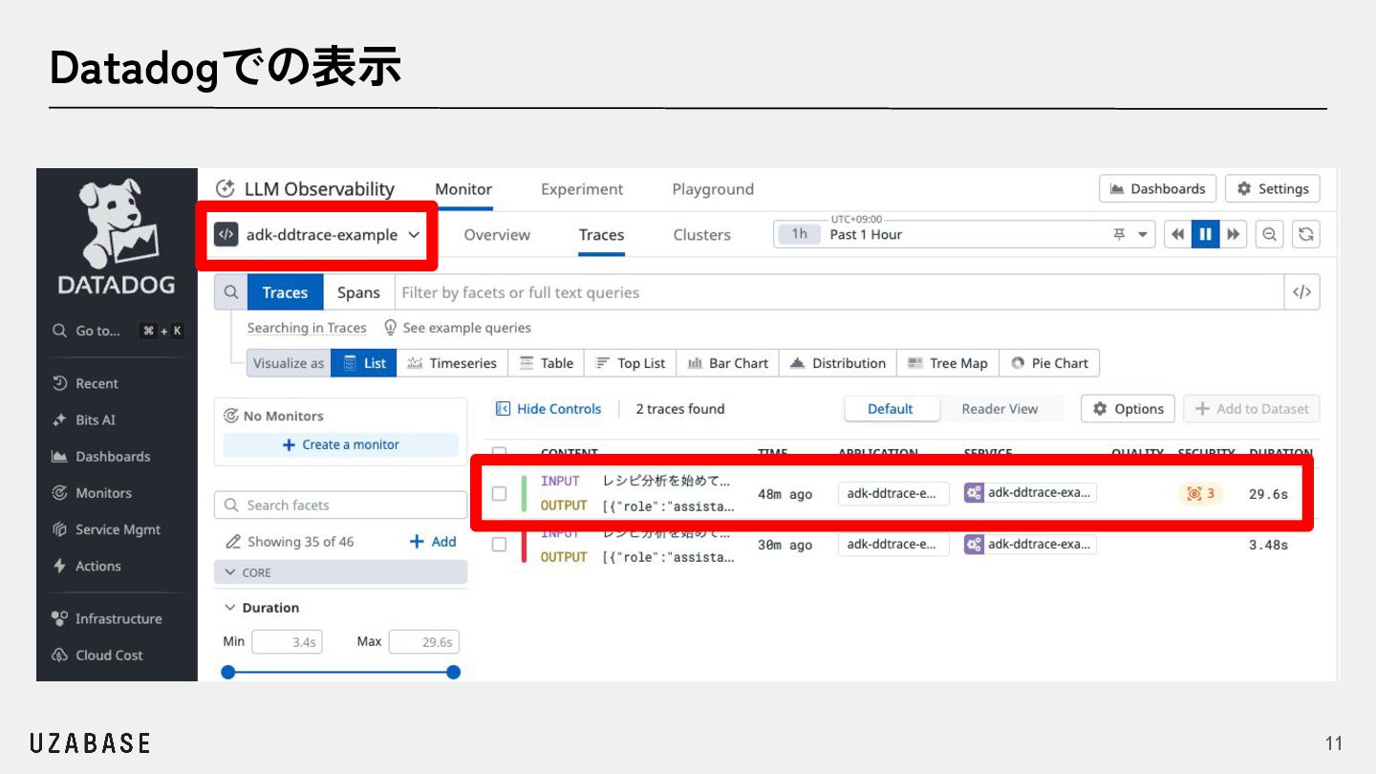Switch to the Monitor tab
The height and width of the screenshot is (774, 1376).
tap(463, 189)
